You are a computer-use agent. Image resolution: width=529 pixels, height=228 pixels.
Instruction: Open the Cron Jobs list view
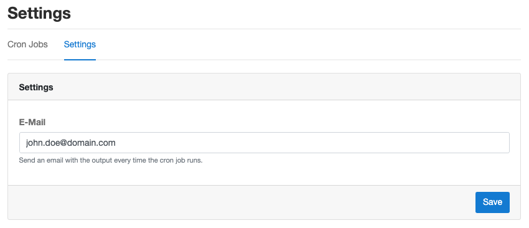[x=27, y=44]
